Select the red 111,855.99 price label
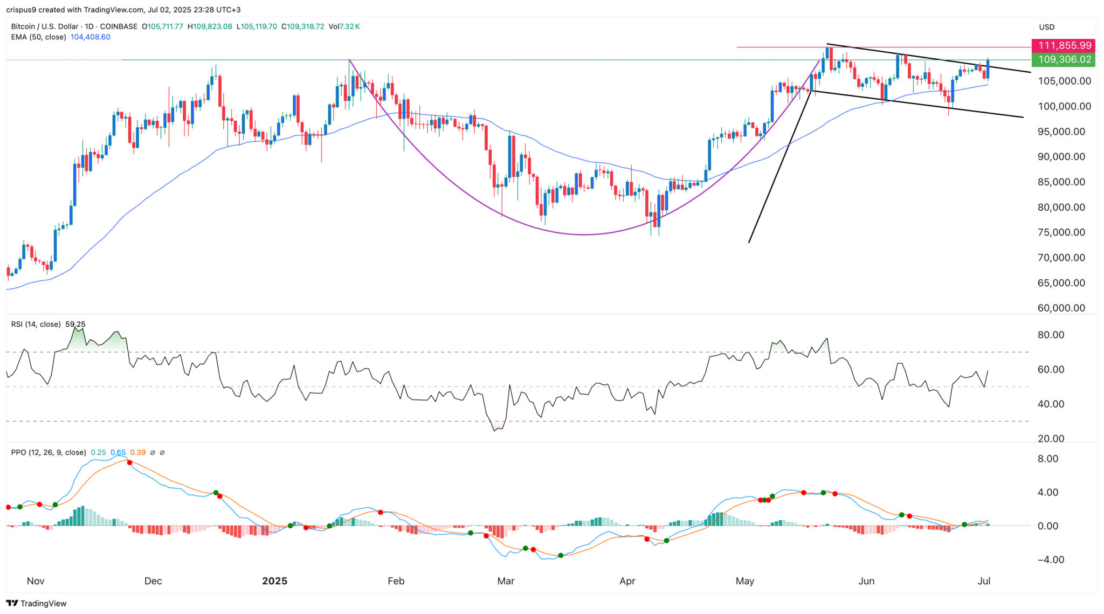 pyautogui.click(x=1063, y=46)
